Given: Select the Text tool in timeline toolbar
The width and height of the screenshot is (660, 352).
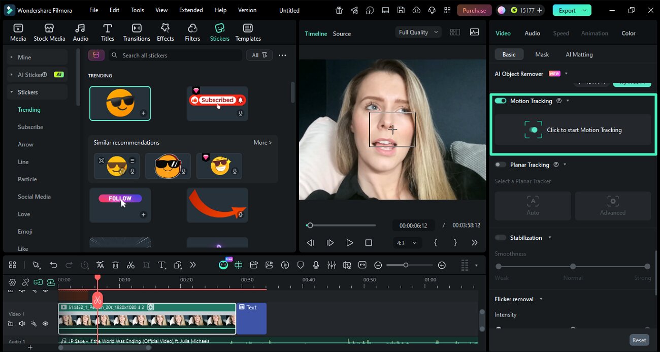Looking at the screenshot, I should click(x=161, y=265).
